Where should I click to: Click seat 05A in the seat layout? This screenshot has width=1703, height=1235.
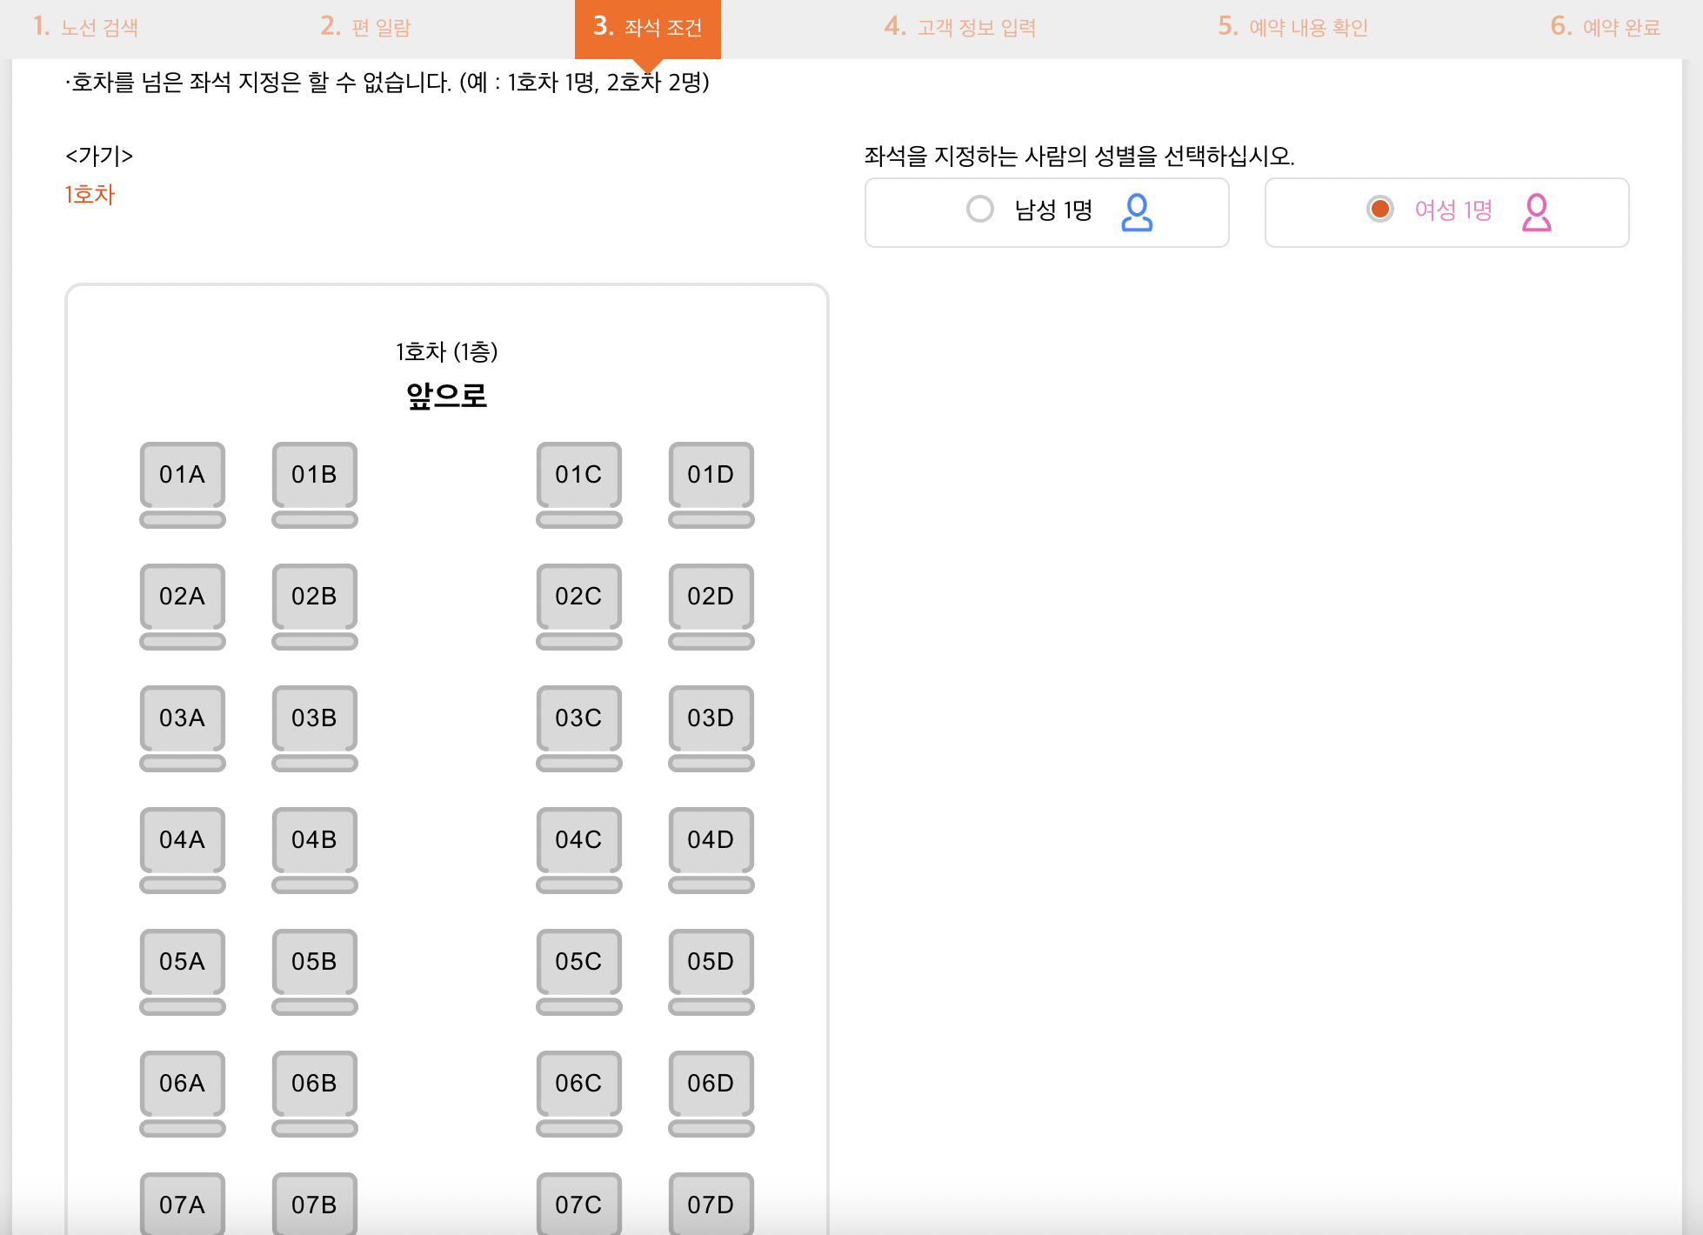pos(182,963)
